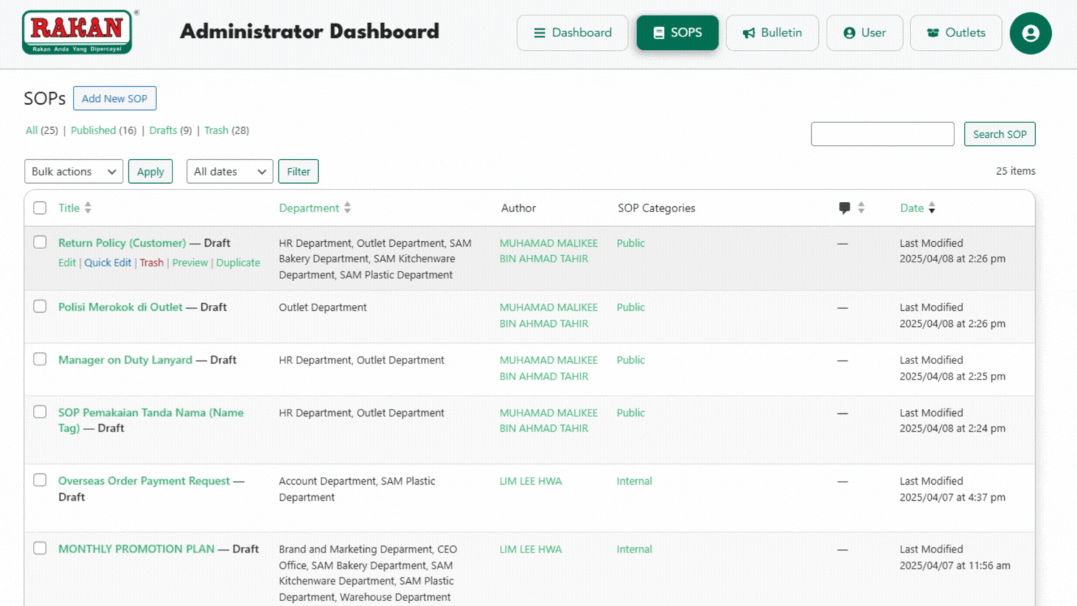1077x606 pixels.
Task: Open the All dates dropdown
Action: (229, 171)
